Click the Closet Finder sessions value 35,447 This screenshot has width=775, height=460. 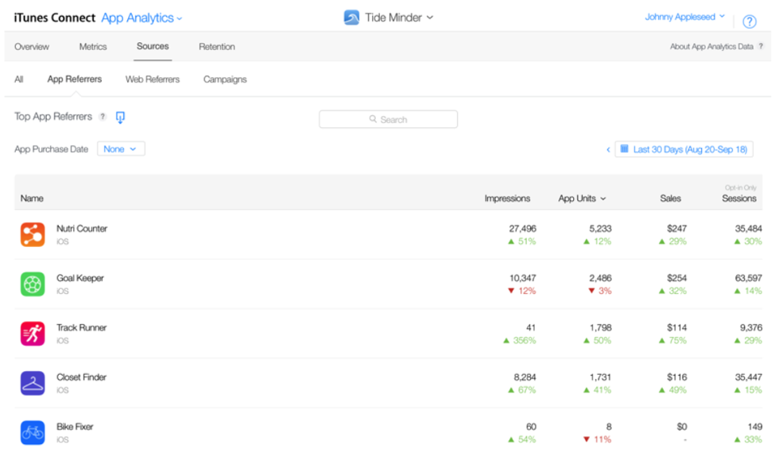pos(748,377)
